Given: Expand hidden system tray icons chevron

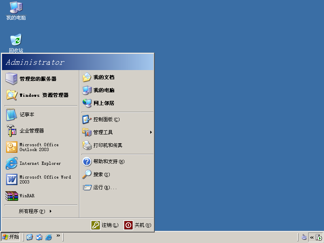Looking at the screenshot, I should [312, 237].
